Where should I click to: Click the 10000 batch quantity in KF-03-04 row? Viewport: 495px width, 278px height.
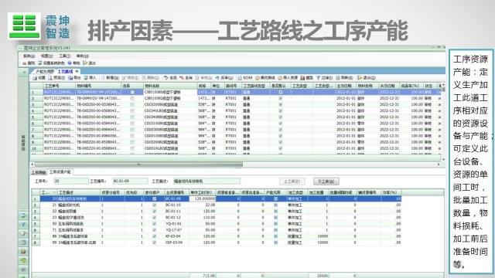point(318,236)
